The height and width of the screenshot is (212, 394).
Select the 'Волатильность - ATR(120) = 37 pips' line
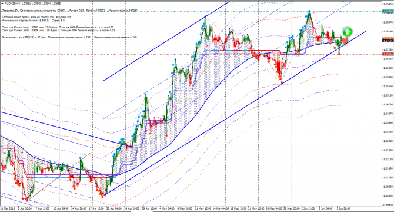tap(69, 37)
